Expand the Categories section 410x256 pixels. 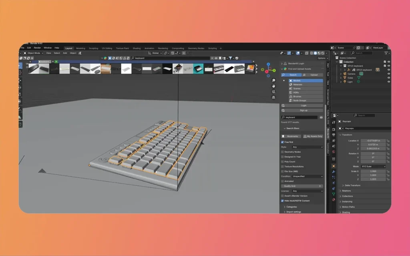291,207
